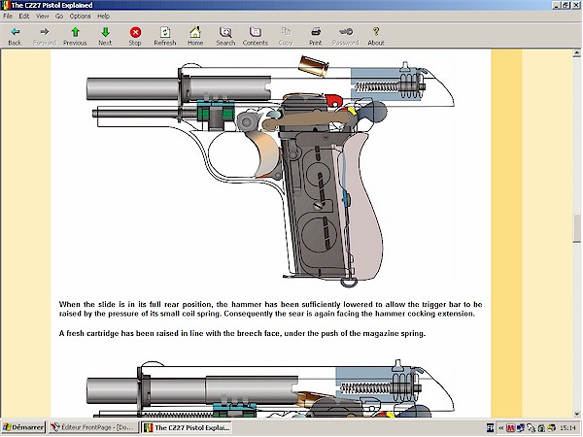Open the Edit menu

click(x=24, y=16)
